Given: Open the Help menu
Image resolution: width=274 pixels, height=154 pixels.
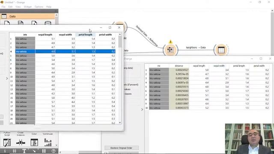Looking at the screenshot, I should [x=49, y=7].
